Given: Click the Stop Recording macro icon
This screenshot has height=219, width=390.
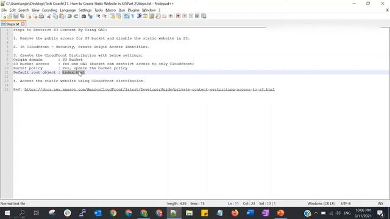Looking at the screenshot, I should (x=185, y=16).
